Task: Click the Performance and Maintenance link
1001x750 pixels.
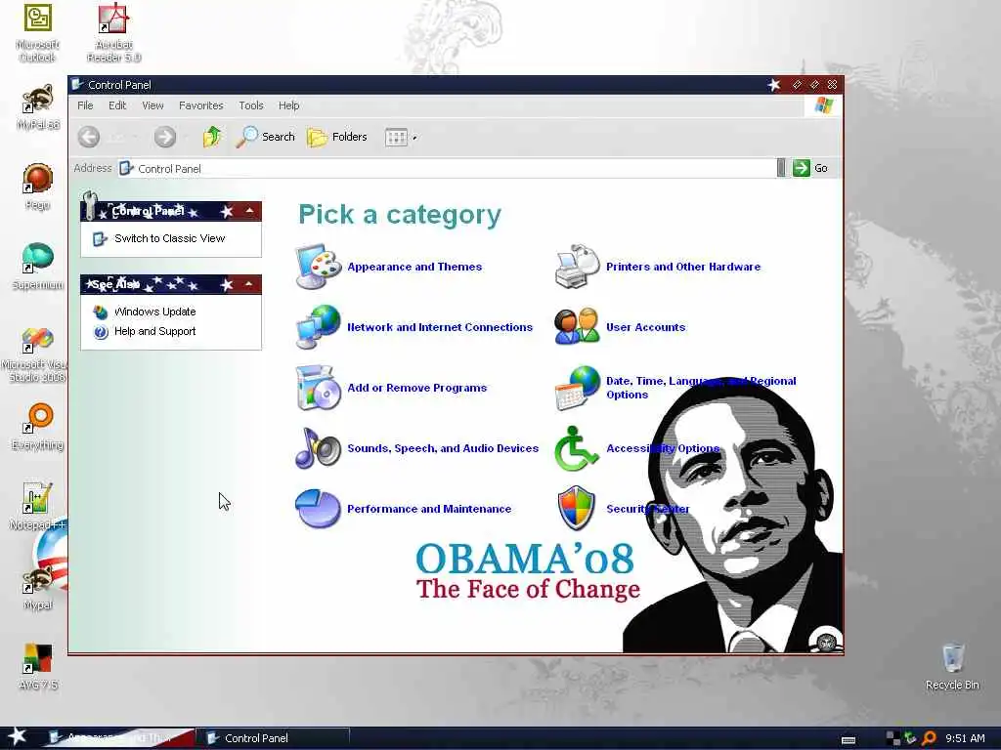Action: click(x=429, y=509)
